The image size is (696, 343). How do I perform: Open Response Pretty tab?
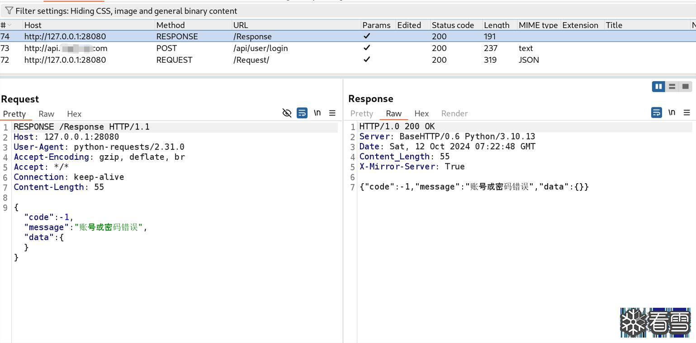(x=362, y=113)
